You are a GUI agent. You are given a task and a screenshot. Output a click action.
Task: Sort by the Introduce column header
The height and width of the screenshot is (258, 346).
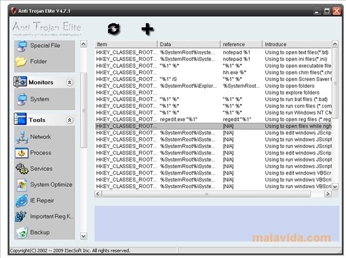click(297, 45)
